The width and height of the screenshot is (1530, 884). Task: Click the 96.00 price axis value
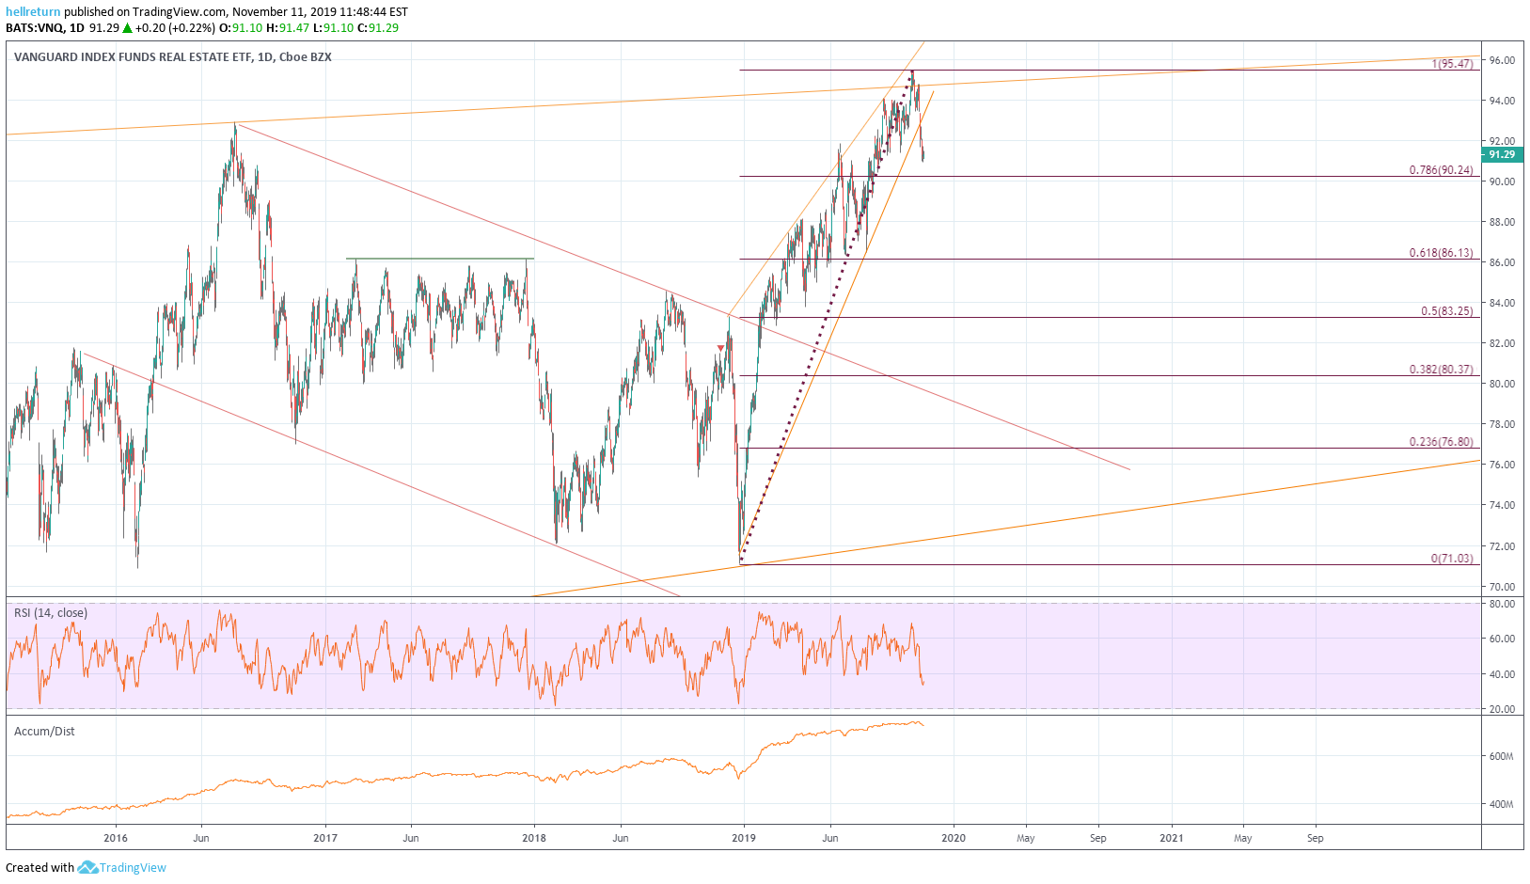coord(1502,60)
